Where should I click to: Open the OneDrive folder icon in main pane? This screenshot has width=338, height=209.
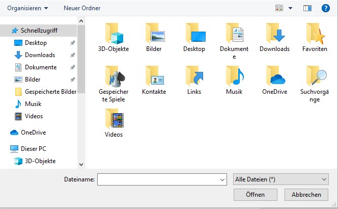pos(275,76)
